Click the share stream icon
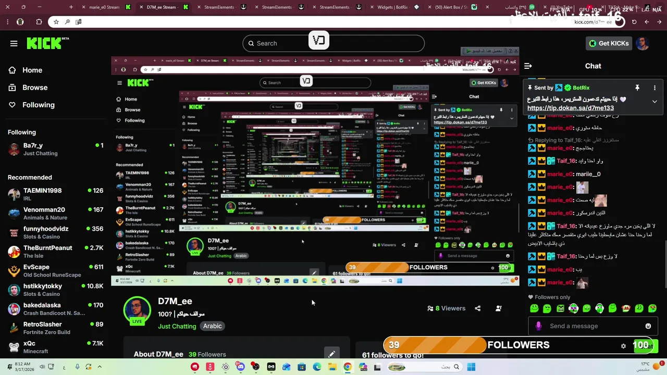This screenshot has width=667, height=375. click(x=477, y=308)
